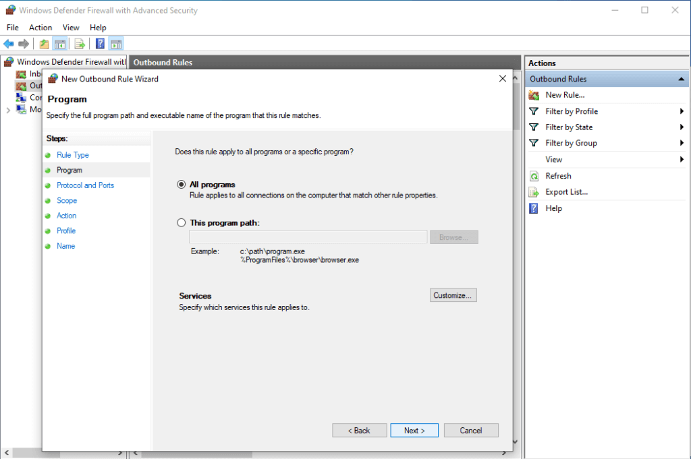The height and width of the screenshot is (459, 691).
Task: Click the Outbound Rules tree icon
Action: (21, 86)
